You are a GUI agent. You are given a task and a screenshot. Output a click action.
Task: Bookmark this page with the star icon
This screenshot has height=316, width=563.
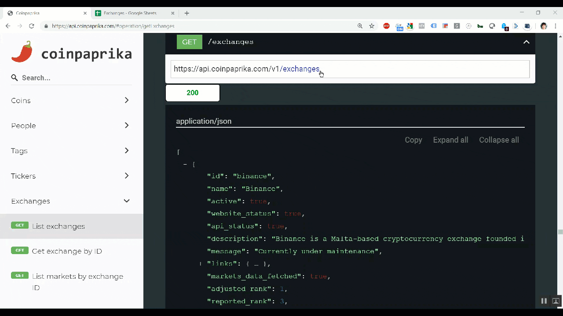click(x=372, y=26)
